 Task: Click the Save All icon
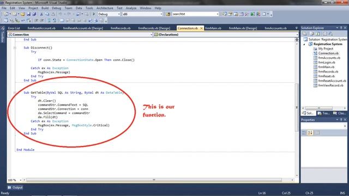click(x=34, y=14)
